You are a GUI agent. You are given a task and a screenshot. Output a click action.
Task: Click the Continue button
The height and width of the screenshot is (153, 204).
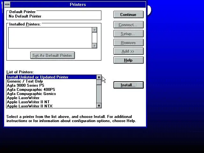(x=128, y=15)
